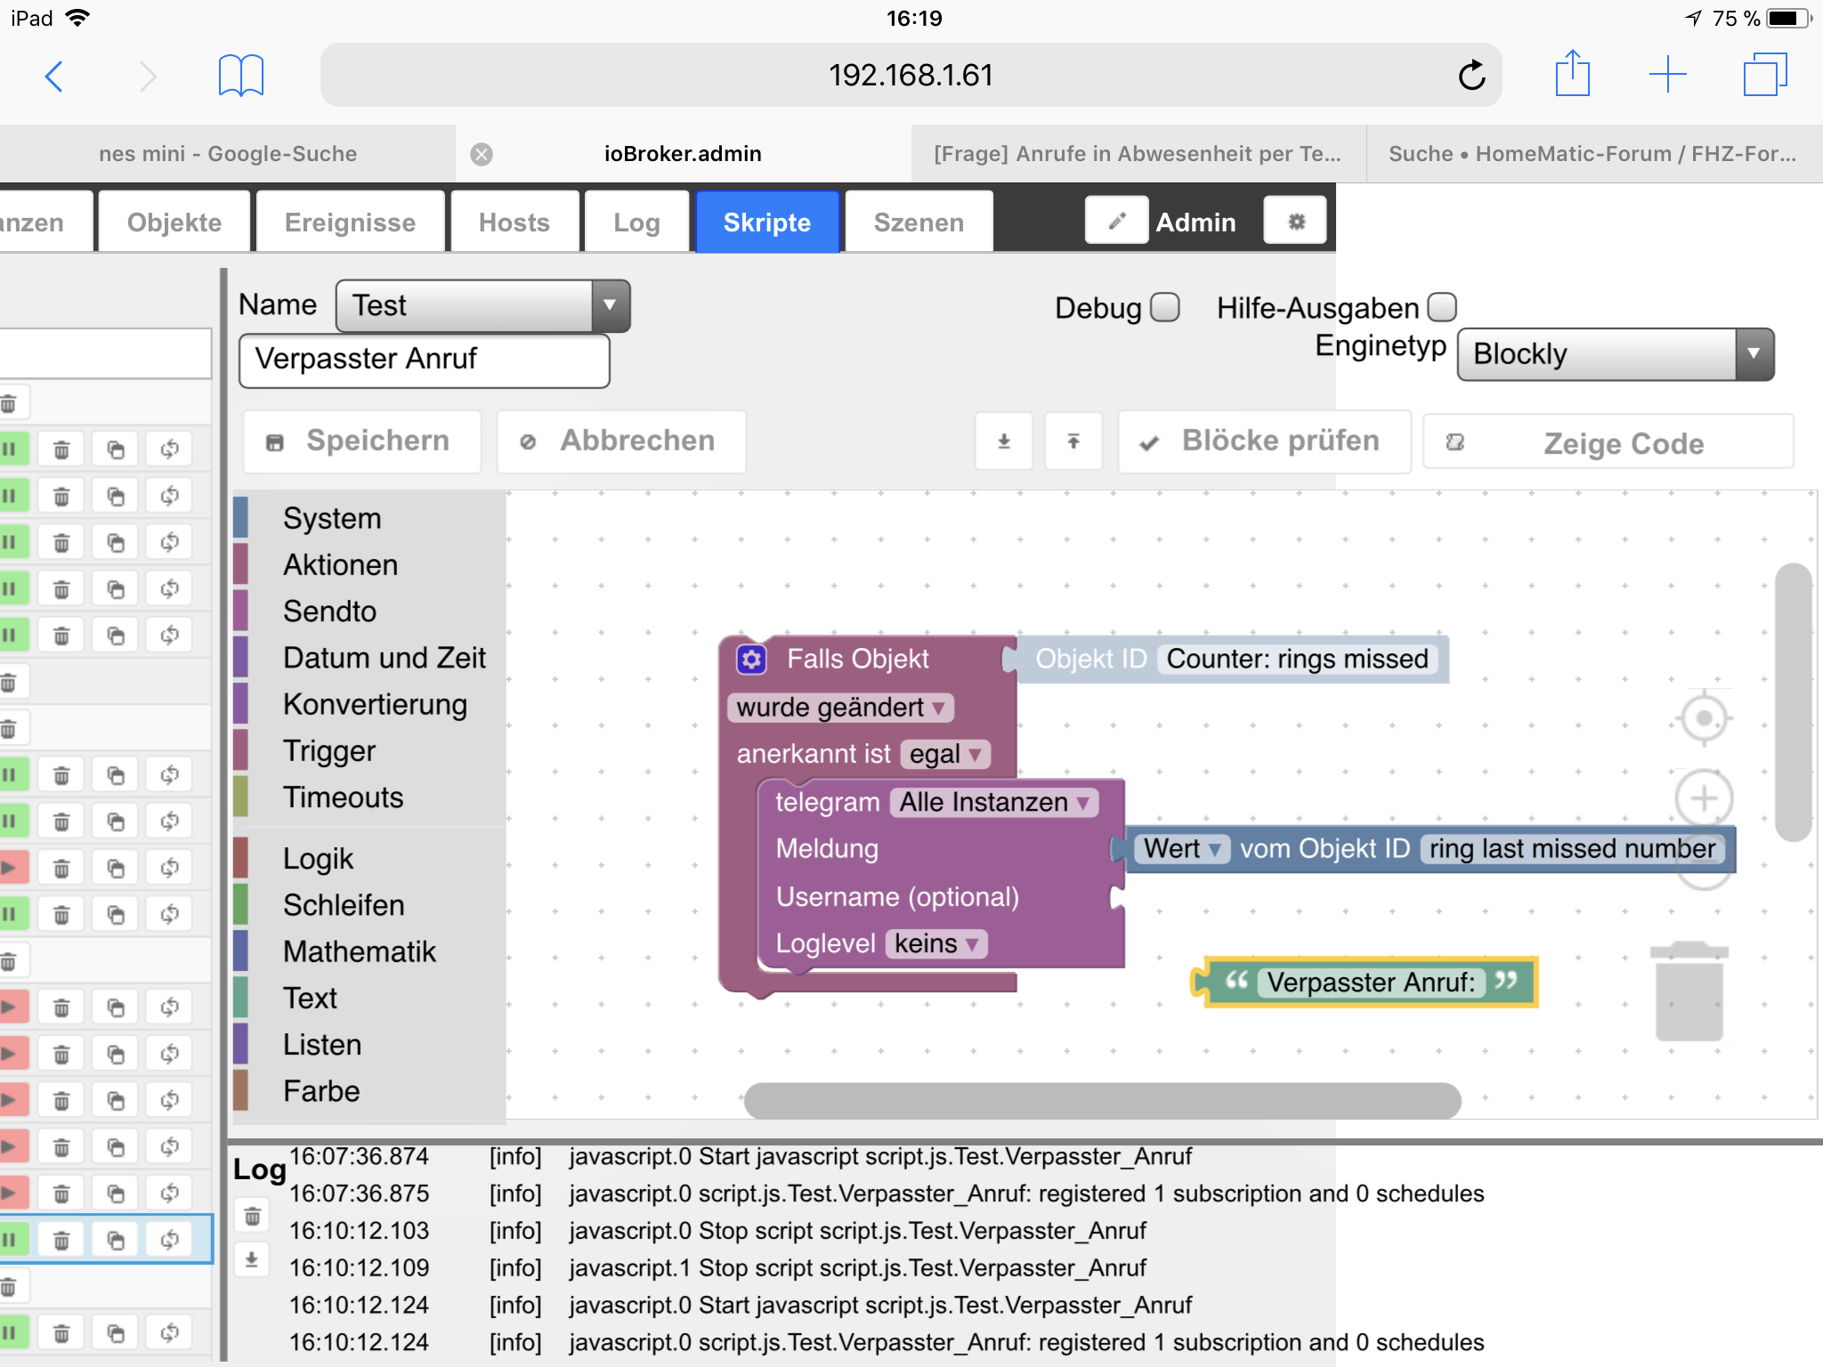Click the gear on Falls Objekt block
The height and width of the screenshot is (1367, 1823).
point(751,659)
